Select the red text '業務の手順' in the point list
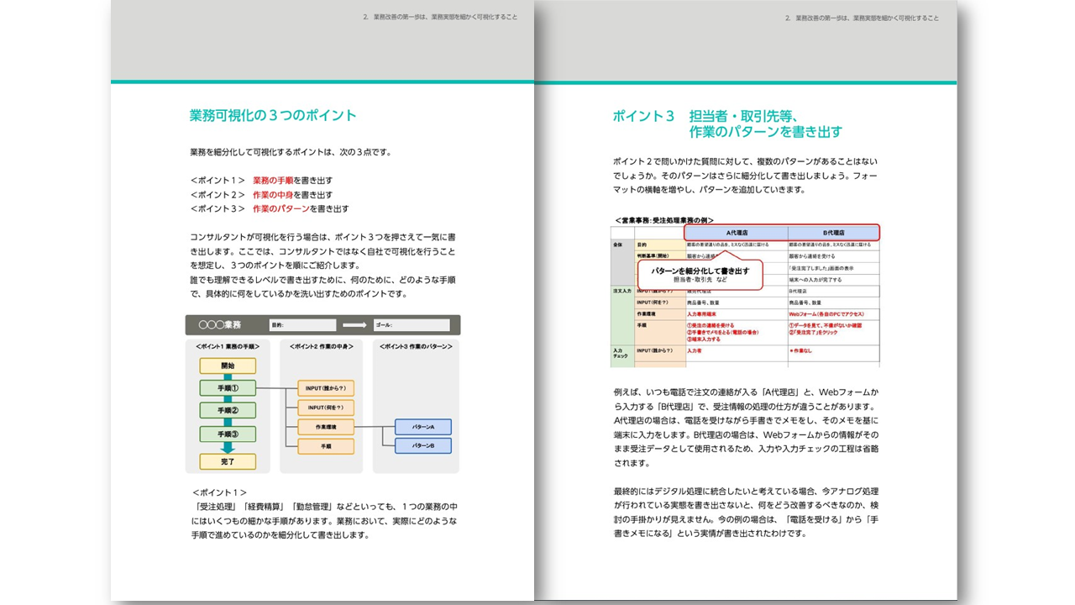This screenshot has width=1075, height=605. (273, 180)
